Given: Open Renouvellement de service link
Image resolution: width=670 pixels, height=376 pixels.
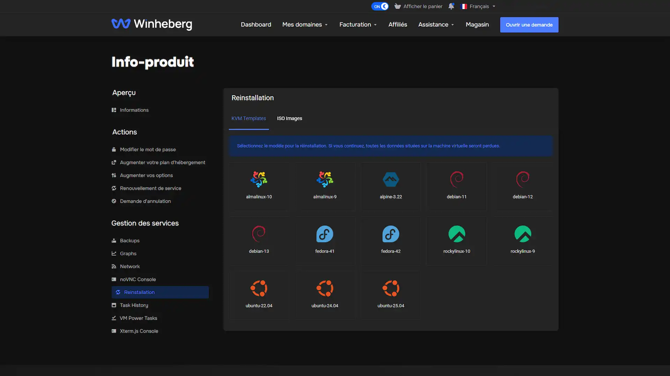Looking at the screenshot, I should (151, 188).
